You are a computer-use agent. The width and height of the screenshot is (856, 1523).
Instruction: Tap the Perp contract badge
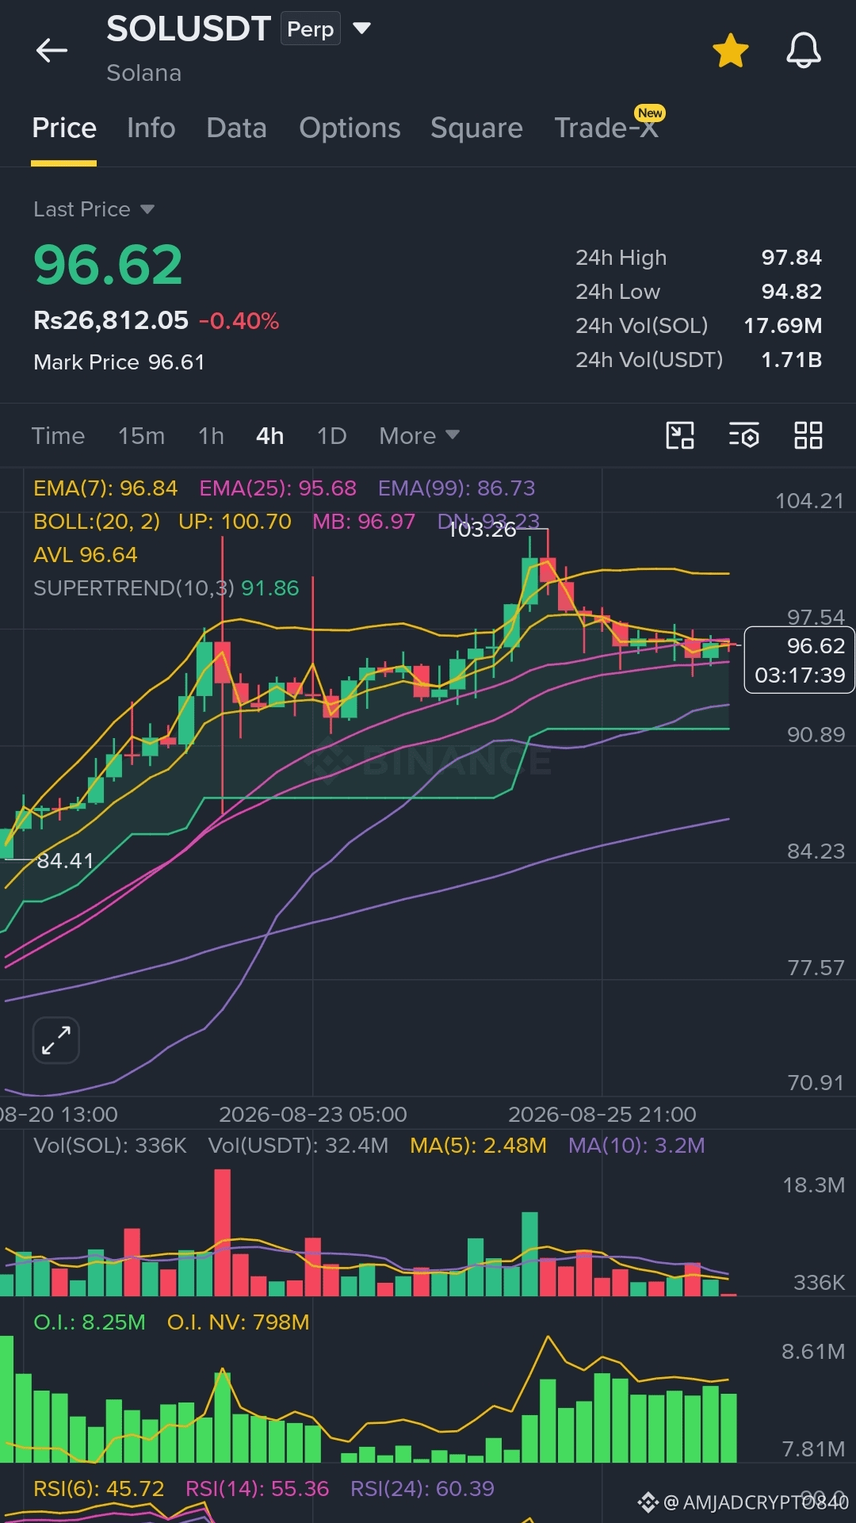[311, 29]
